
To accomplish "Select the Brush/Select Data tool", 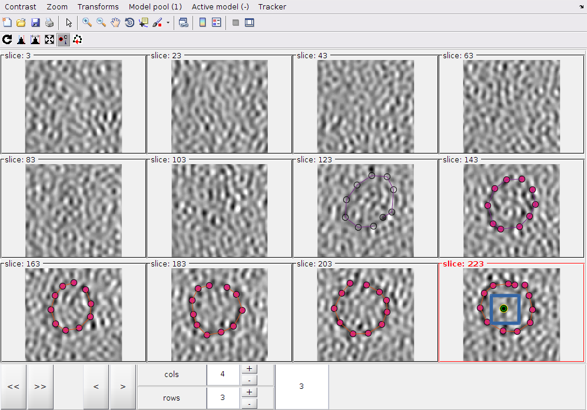I will [158, 22].
